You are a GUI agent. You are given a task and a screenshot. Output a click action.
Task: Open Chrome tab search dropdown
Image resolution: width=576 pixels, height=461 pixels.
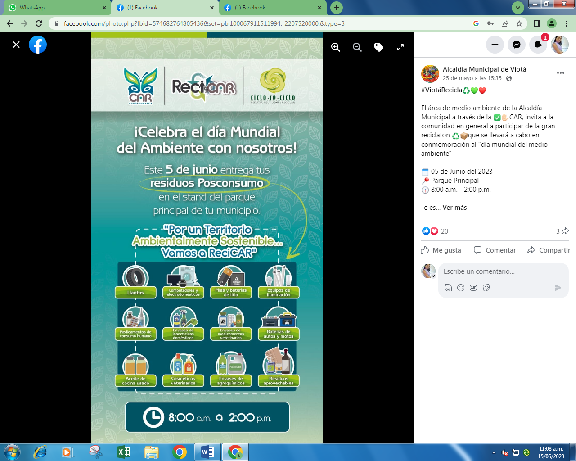tap(518, 8)
